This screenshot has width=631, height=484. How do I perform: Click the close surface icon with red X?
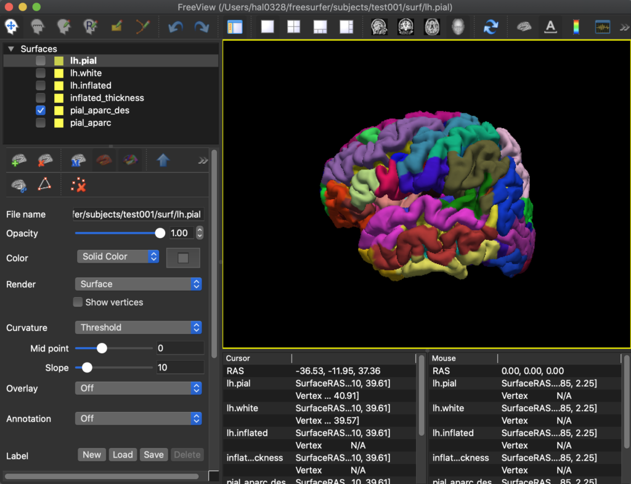pyautogui.click(x=44, y=162)
